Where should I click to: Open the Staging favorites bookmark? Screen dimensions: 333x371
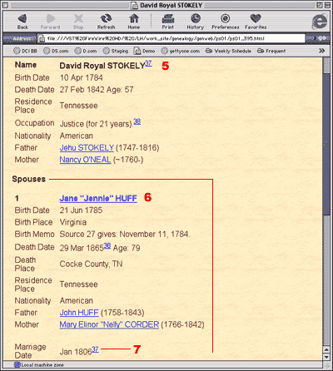[116, 51]
